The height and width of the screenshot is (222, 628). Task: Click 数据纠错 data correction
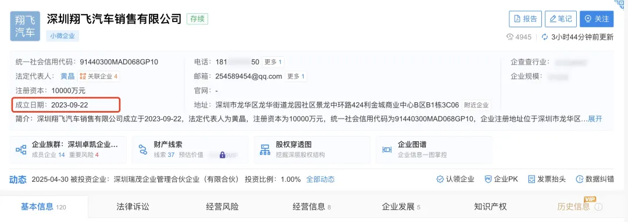click(x=595, y=179)
